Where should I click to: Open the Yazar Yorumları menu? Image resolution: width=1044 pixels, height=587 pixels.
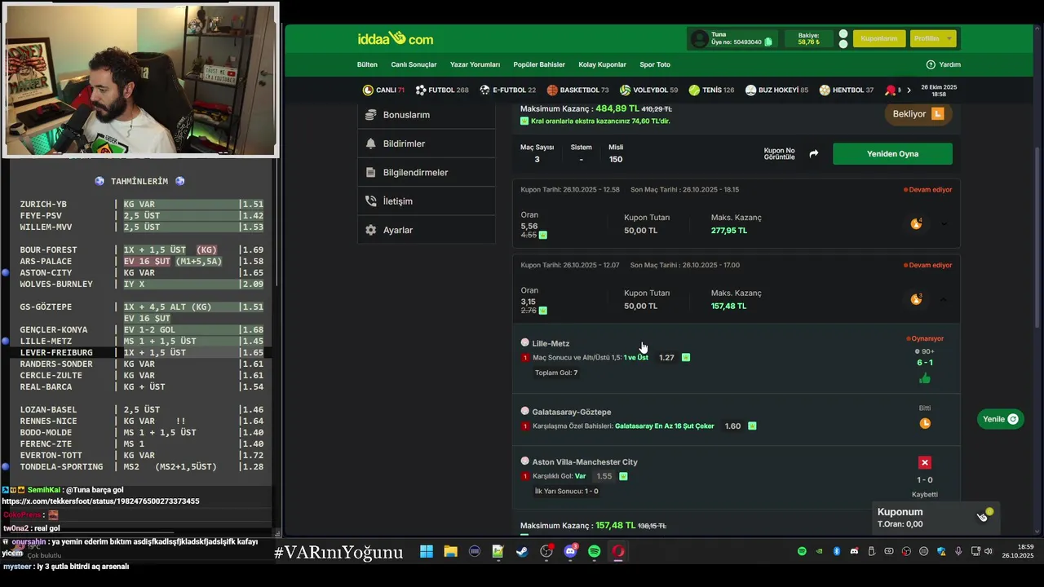(x=475, y=64)
